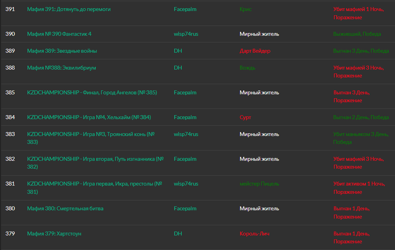The image size is (395, 250).
Task: Click 'Мафия 389: Звездные войны' link
Action: (x=62, y=51)
